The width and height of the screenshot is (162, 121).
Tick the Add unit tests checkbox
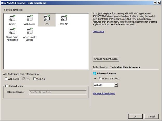coord(6,86)
